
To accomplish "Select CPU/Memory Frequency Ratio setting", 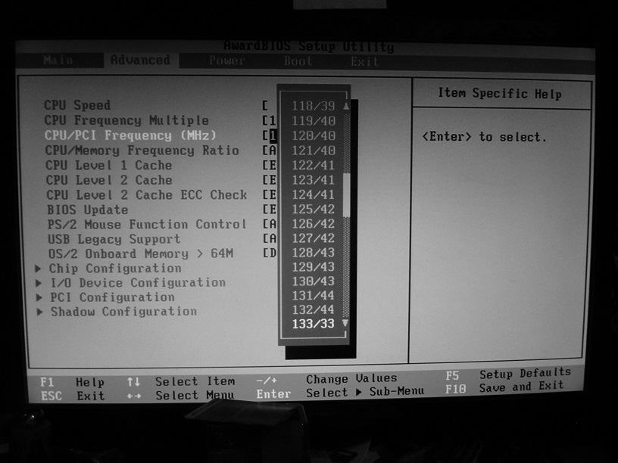I will pos(142,150).
